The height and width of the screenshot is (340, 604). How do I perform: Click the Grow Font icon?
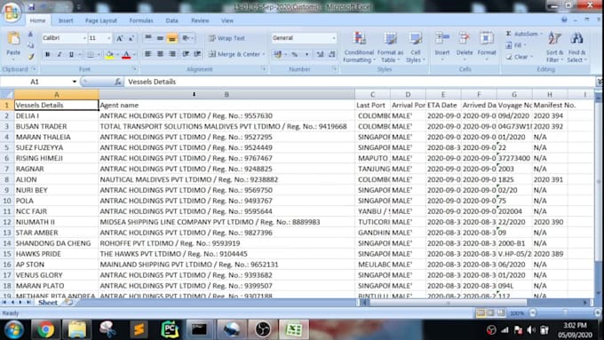point(120,38)
